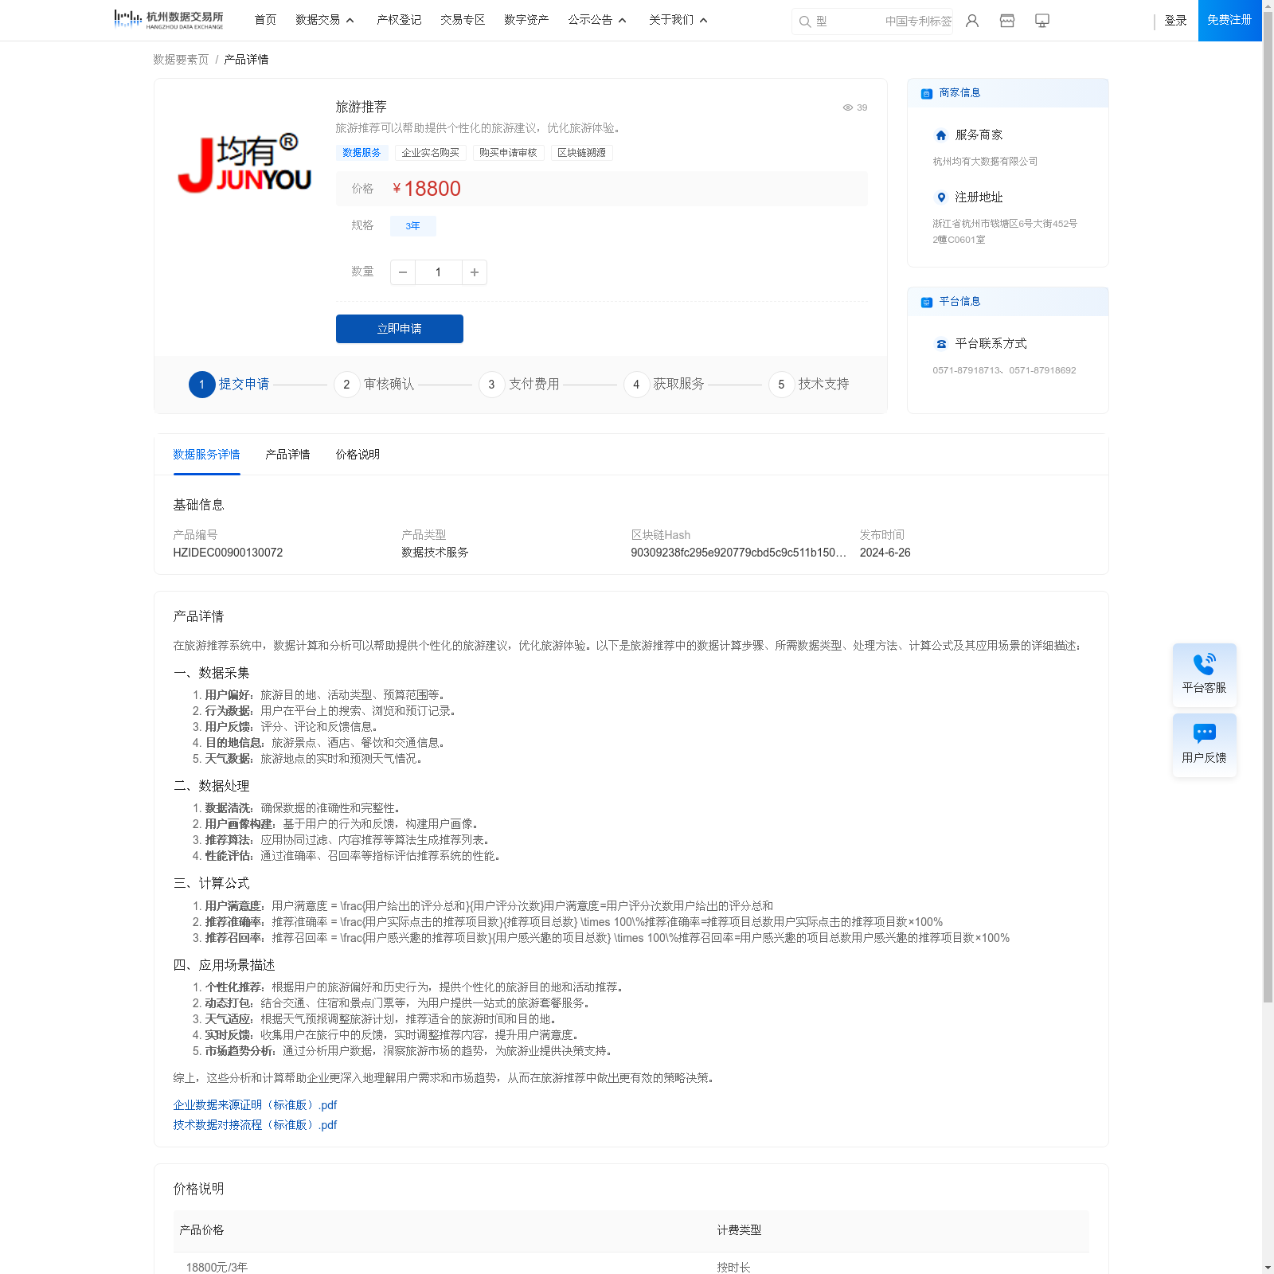Click merchant name 杭州均有大数据有限公司
This screenshot has height=1274, width=1274.
point(985,162)
